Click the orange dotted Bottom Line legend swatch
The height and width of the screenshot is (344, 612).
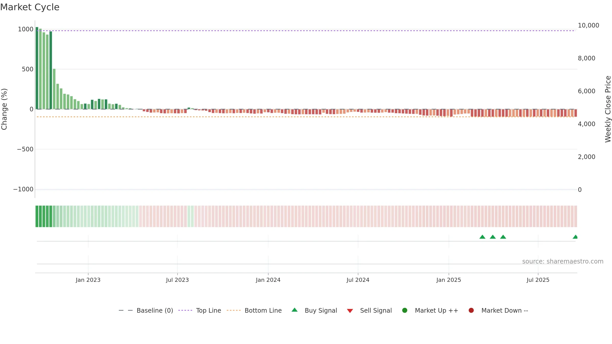click(x=234, y=310)
